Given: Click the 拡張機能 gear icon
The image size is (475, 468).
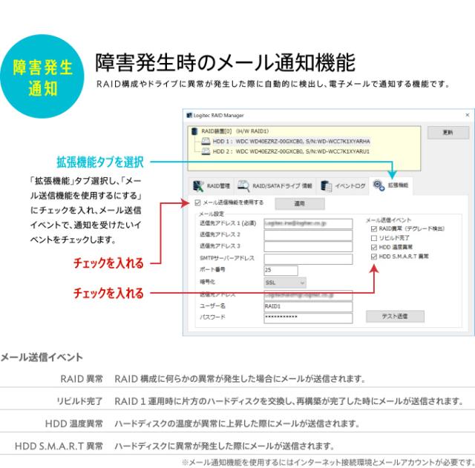Looking at the screenshot, I should [379, 185].
